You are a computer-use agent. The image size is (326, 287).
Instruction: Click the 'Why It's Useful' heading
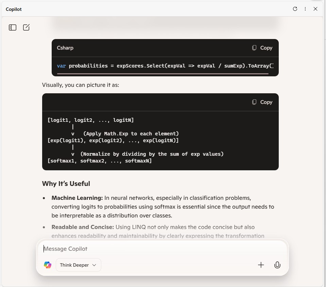(x=66, y=184)
